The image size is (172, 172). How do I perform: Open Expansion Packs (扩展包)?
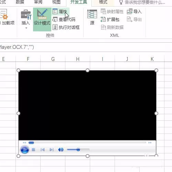(x=110, y=20)
